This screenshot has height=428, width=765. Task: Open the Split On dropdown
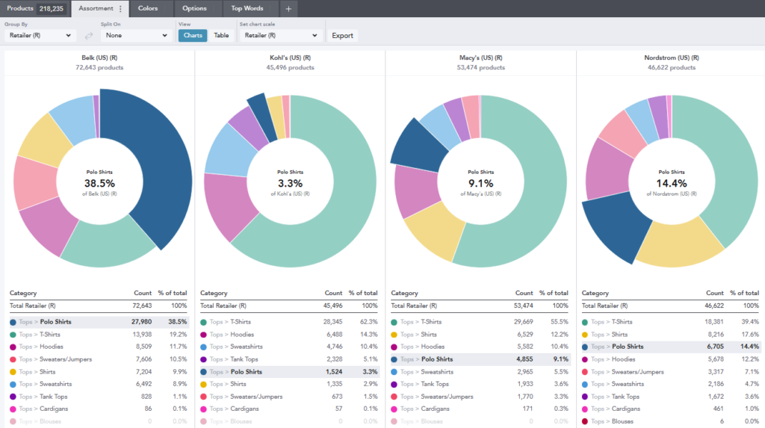(x=137, y=35)
